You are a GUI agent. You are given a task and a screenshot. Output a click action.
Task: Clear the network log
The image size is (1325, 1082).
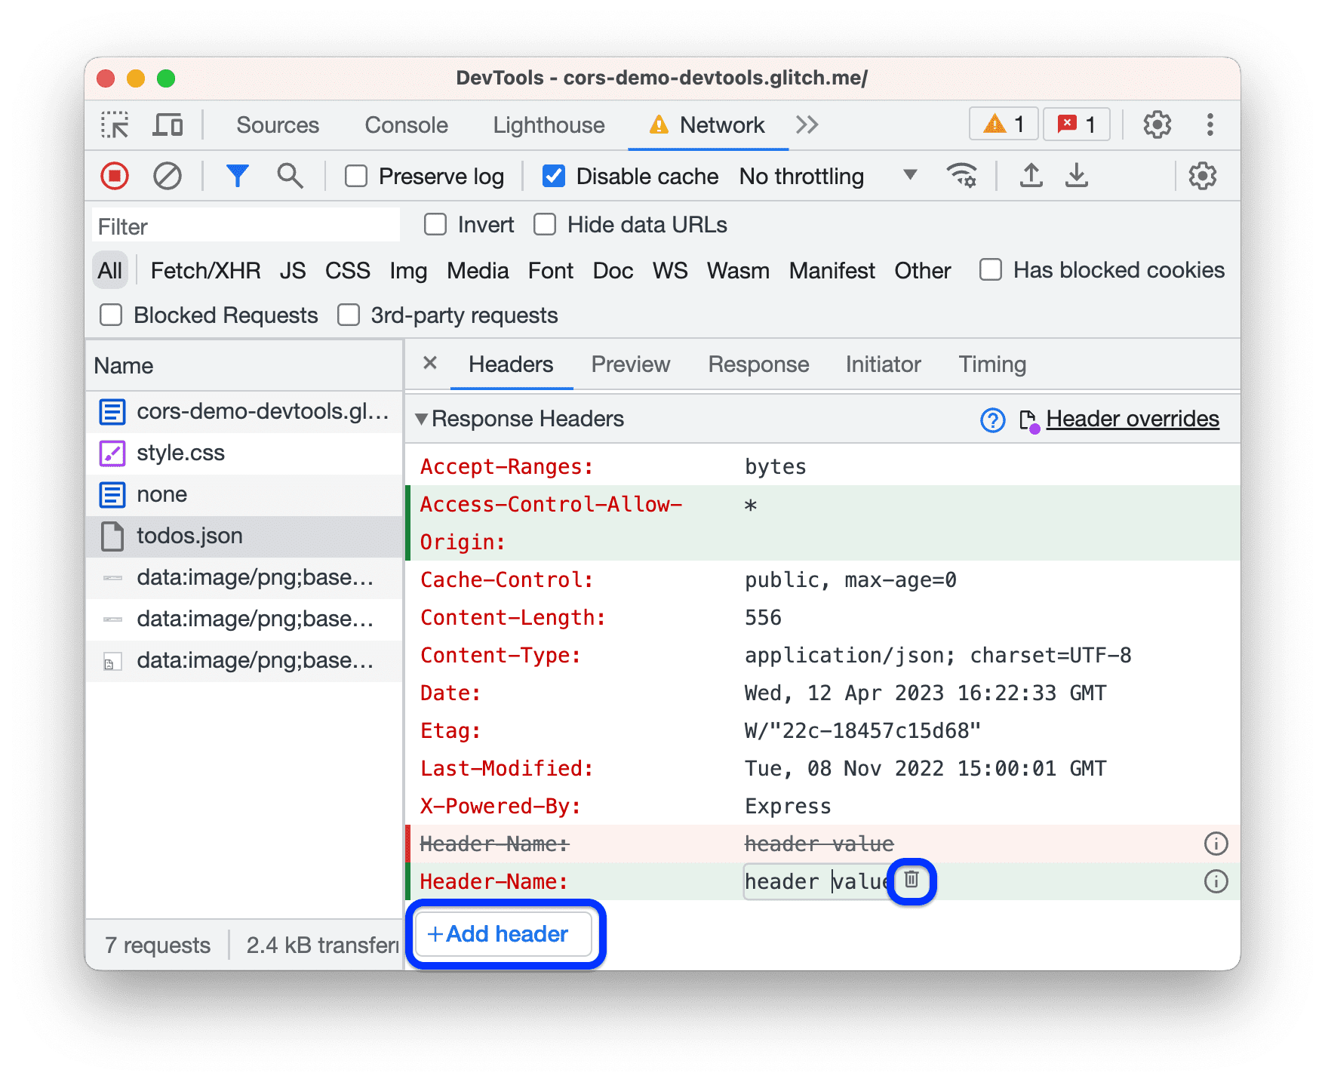point(168,176)
